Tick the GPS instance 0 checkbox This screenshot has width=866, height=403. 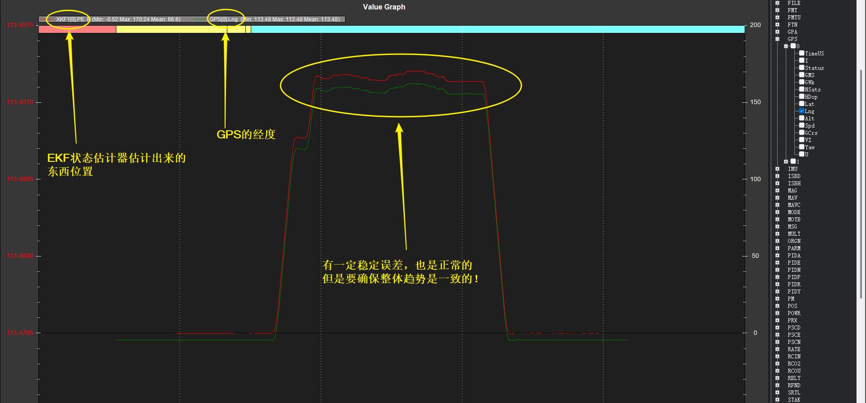pos(793,46)
